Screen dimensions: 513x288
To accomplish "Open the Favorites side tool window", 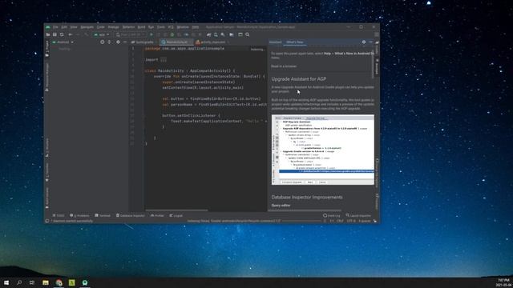I will click(47, 173).
